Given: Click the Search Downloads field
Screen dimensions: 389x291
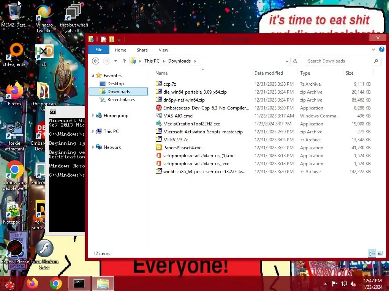Looking at the screenshot, I should coord(343,61).
